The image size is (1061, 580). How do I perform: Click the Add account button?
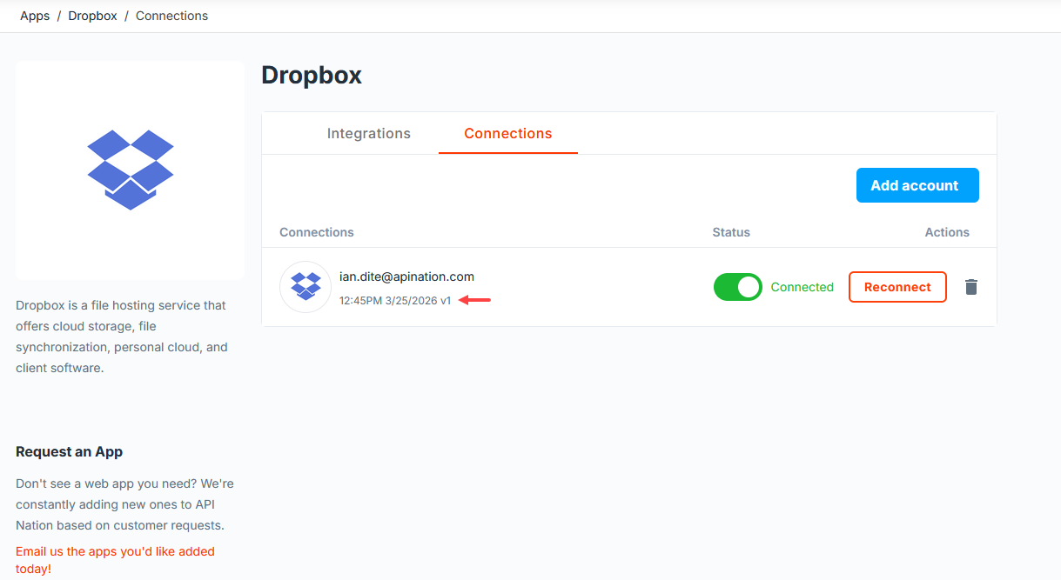[x=917, y=185]
